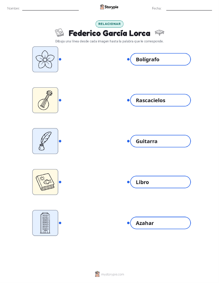This screenshot has width=219, height=283.
Task: Select the Libro word box
Action: [x=160, y=182]
